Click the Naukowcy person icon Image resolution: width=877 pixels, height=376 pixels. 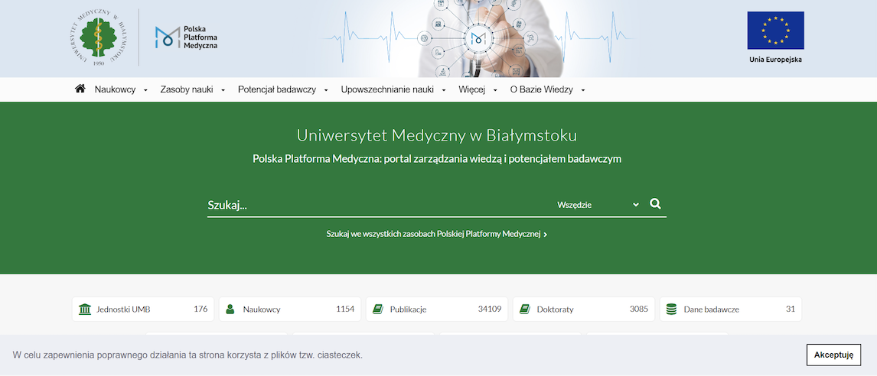click(x=230, y=309)
